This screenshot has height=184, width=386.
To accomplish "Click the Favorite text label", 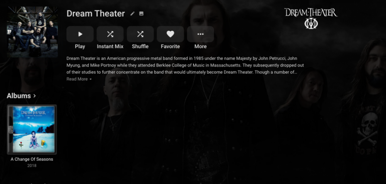I will click(x=170, y=46).
